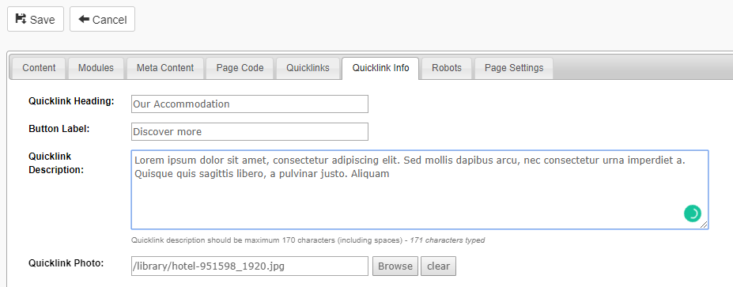Screen dimensions: 733x287
Task: Browse for a Quicklink photo
Action: coord(395,266)
